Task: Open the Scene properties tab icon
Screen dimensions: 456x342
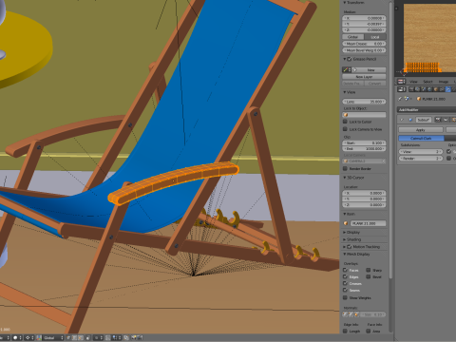Action: click(424, 89)
